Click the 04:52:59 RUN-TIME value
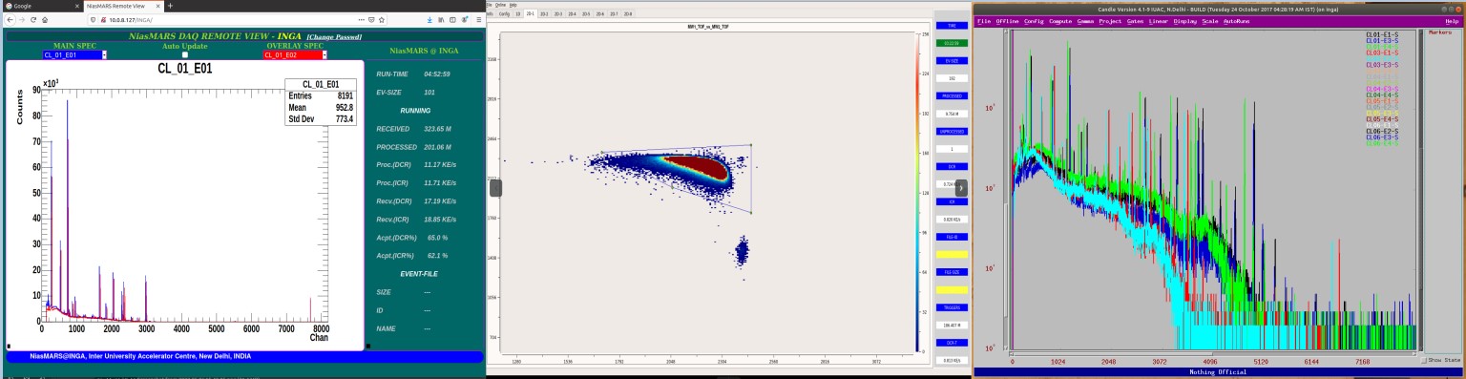The height and width of the screenshot is (379, 1466). (x=437, y=74)
